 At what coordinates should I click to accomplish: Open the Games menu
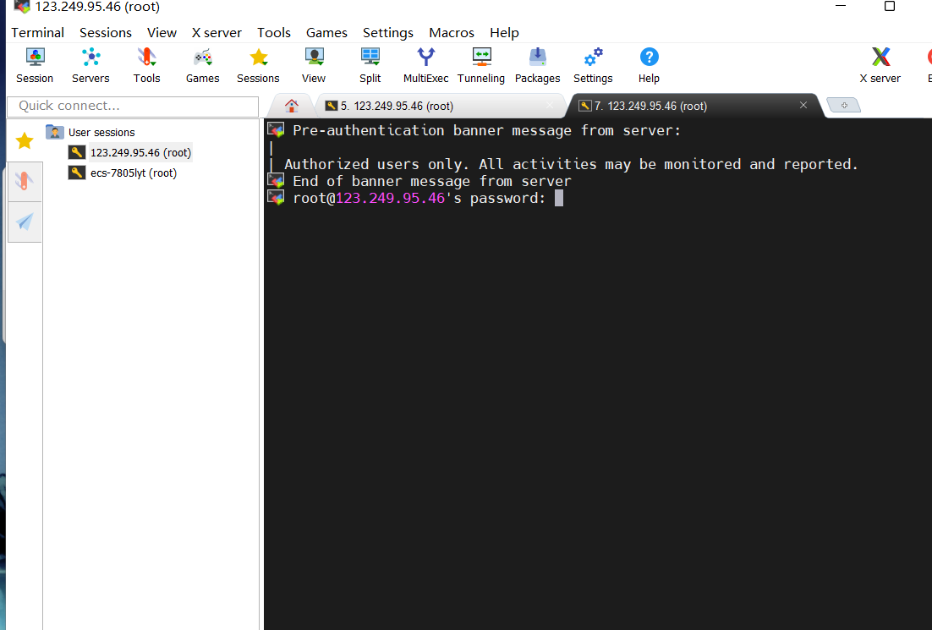point(326,33)
